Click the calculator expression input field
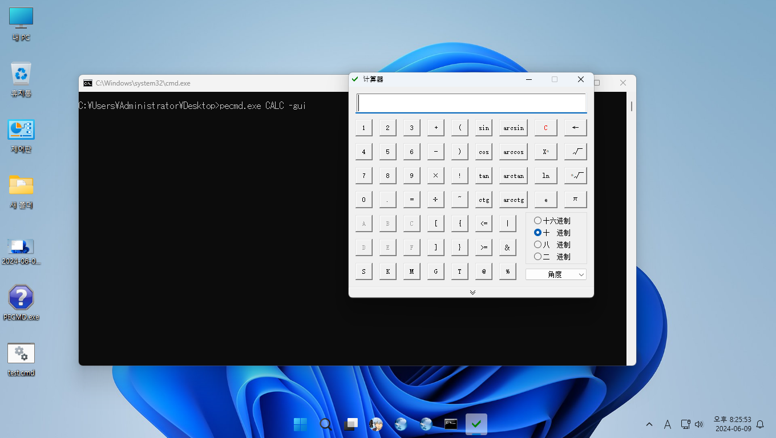This screenshot has width=776, height=438. pyautogui.click(x=471, y=103)
